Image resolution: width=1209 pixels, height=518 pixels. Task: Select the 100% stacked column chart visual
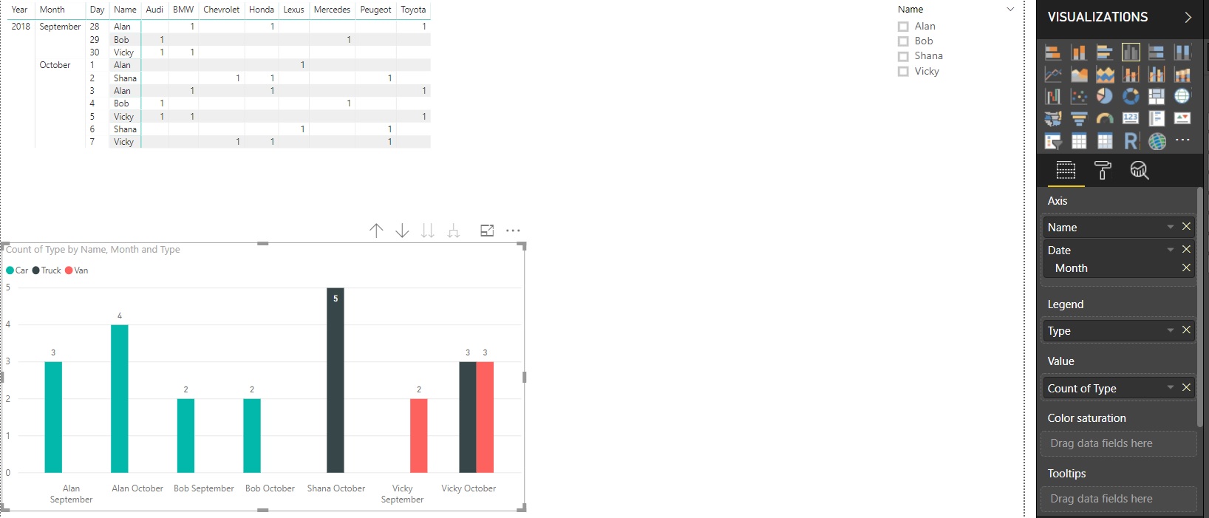(x=1182, y=52)
